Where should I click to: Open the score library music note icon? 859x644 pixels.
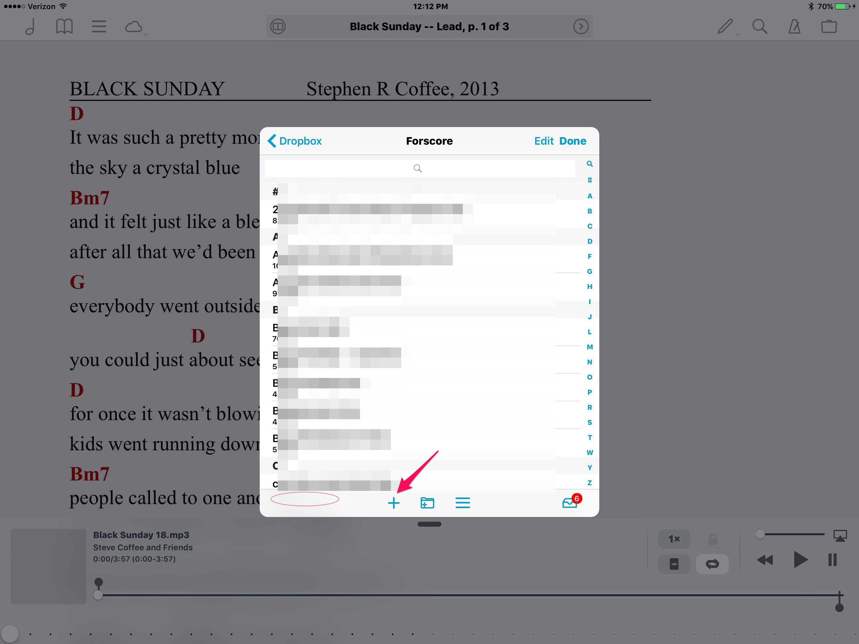[30, 27]
